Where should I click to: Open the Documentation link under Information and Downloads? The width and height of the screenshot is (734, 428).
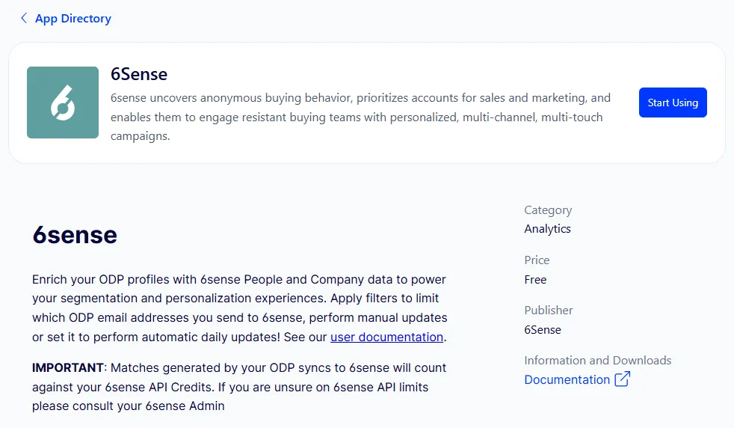point(567,379)
